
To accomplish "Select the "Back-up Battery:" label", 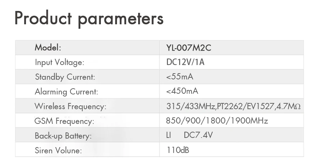I will (63, 136).
